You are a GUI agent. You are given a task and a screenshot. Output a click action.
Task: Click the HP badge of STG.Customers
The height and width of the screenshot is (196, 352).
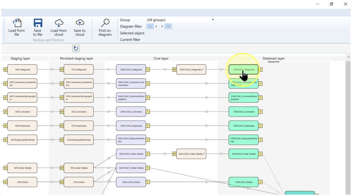(62, 112)
